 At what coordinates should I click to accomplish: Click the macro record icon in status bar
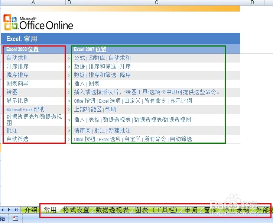coord(15,219)
